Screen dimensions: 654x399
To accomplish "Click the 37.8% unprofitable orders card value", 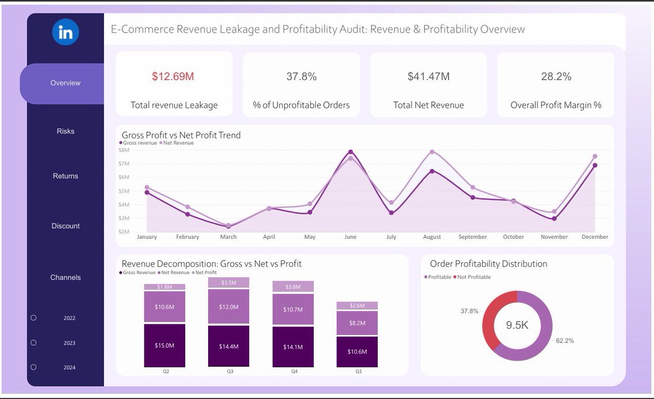I will [x=301, y=77].
